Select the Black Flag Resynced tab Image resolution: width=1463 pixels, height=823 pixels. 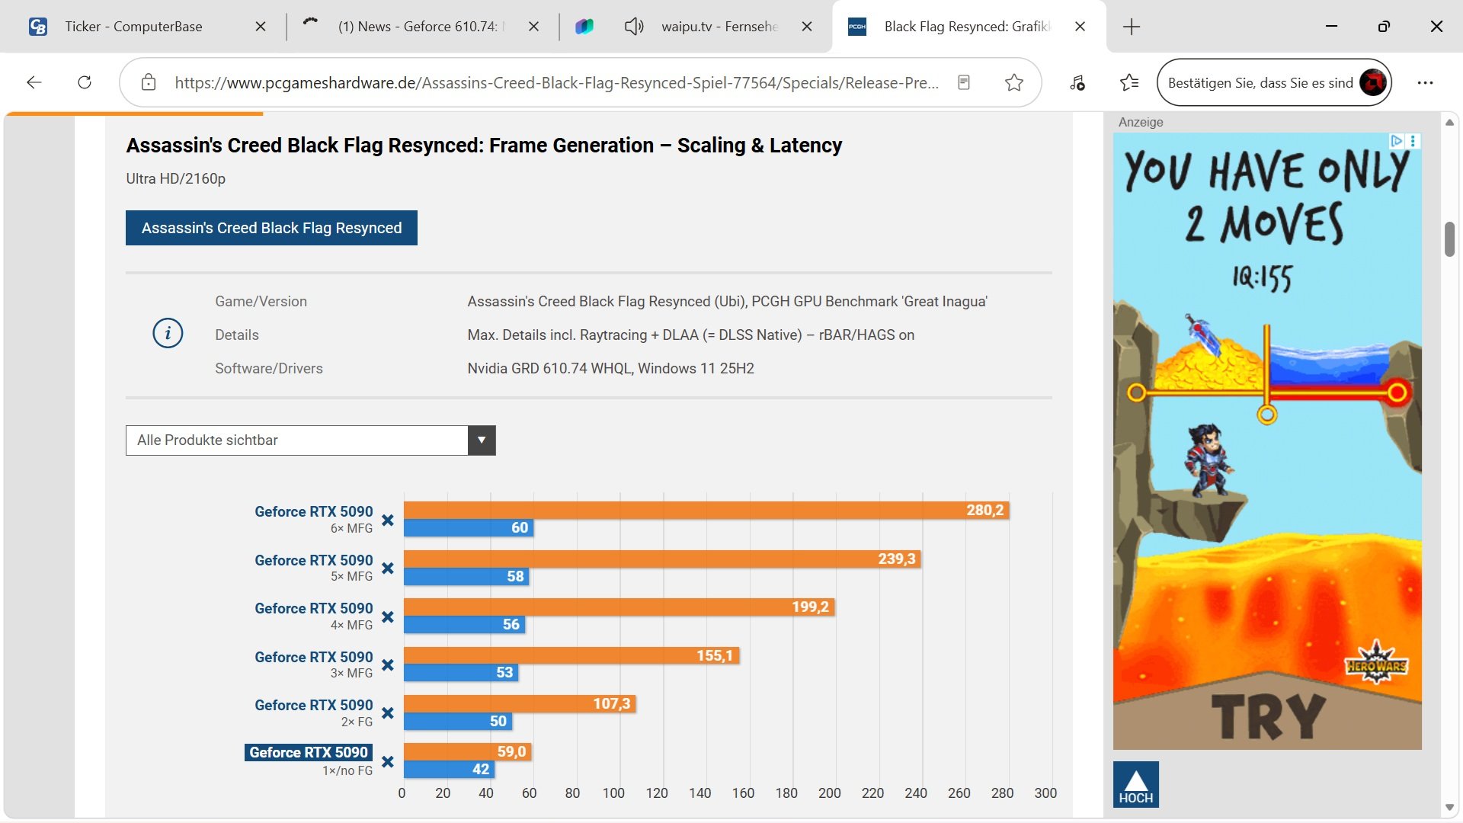[x=968, y=27]
